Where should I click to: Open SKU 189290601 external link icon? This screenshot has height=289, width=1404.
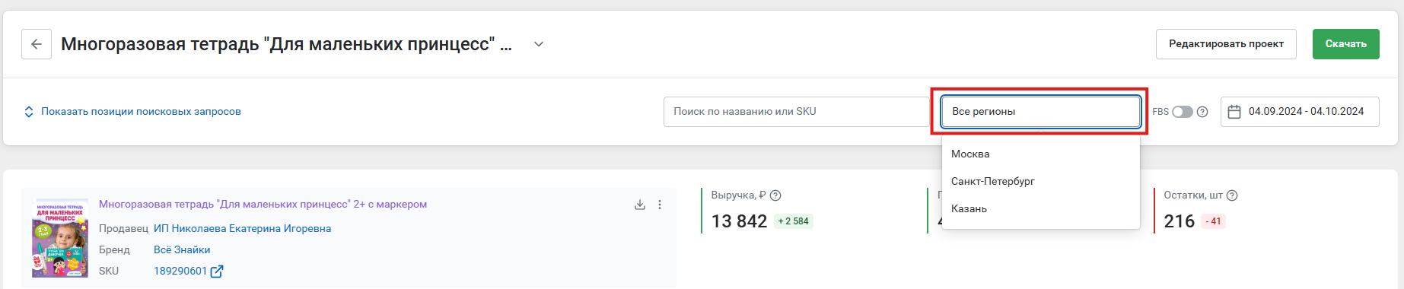pyautogui.click(x=217, y=272)
